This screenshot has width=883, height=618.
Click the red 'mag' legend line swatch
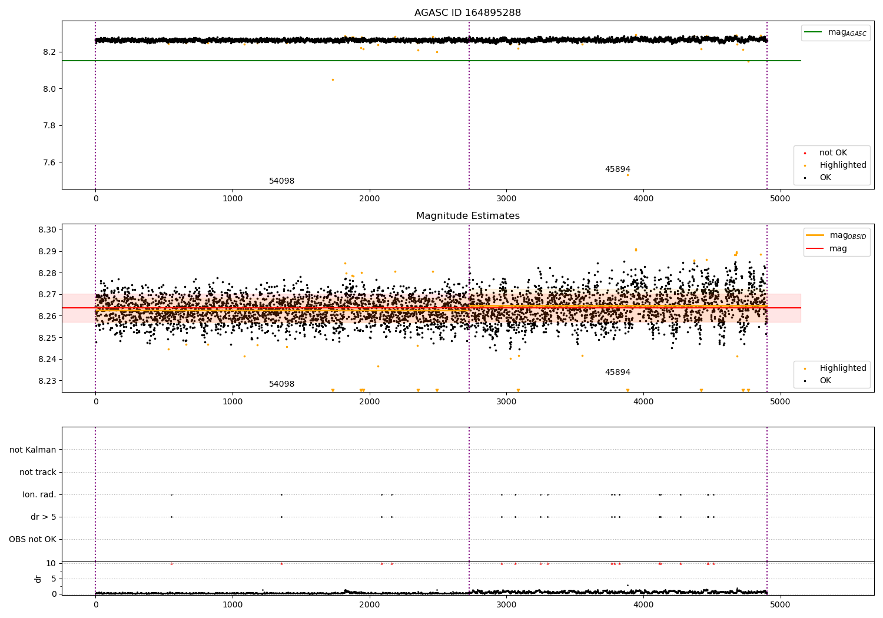[x=815, y=248]
